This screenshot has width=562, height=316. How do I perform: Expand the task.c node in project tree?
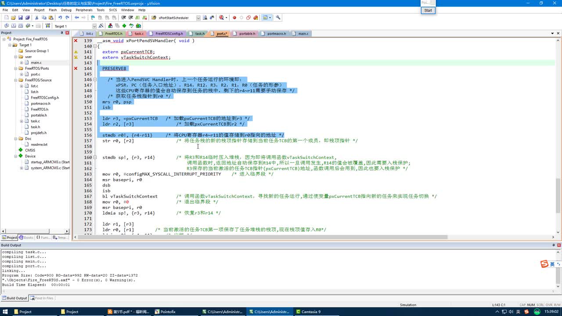tap(21, 121)
